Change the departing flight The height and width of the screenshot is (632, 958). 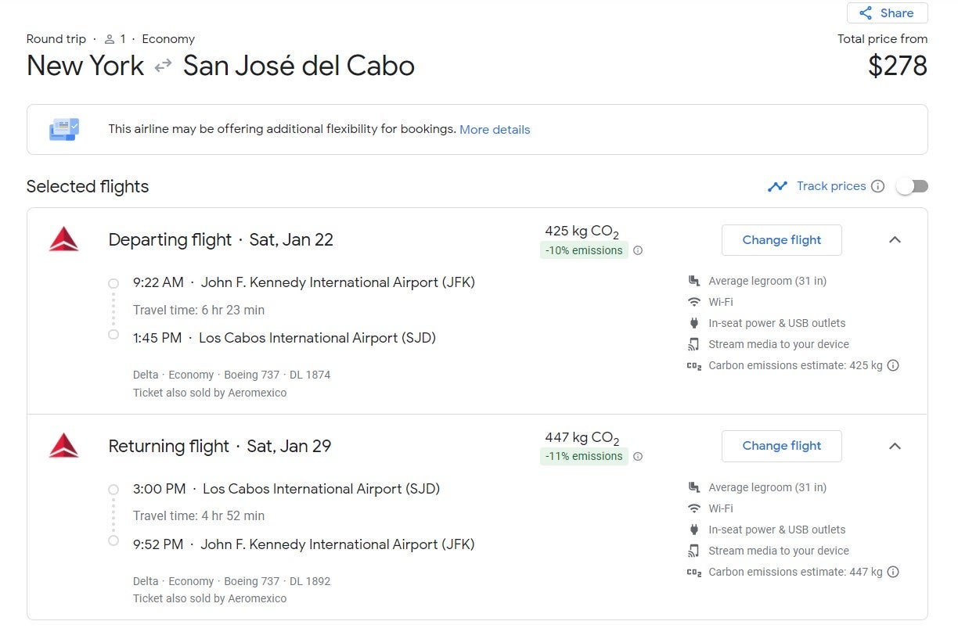781,240
